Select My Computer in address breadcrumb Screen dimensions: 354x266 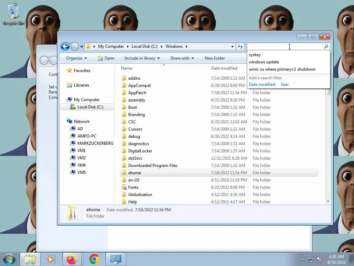111,46
